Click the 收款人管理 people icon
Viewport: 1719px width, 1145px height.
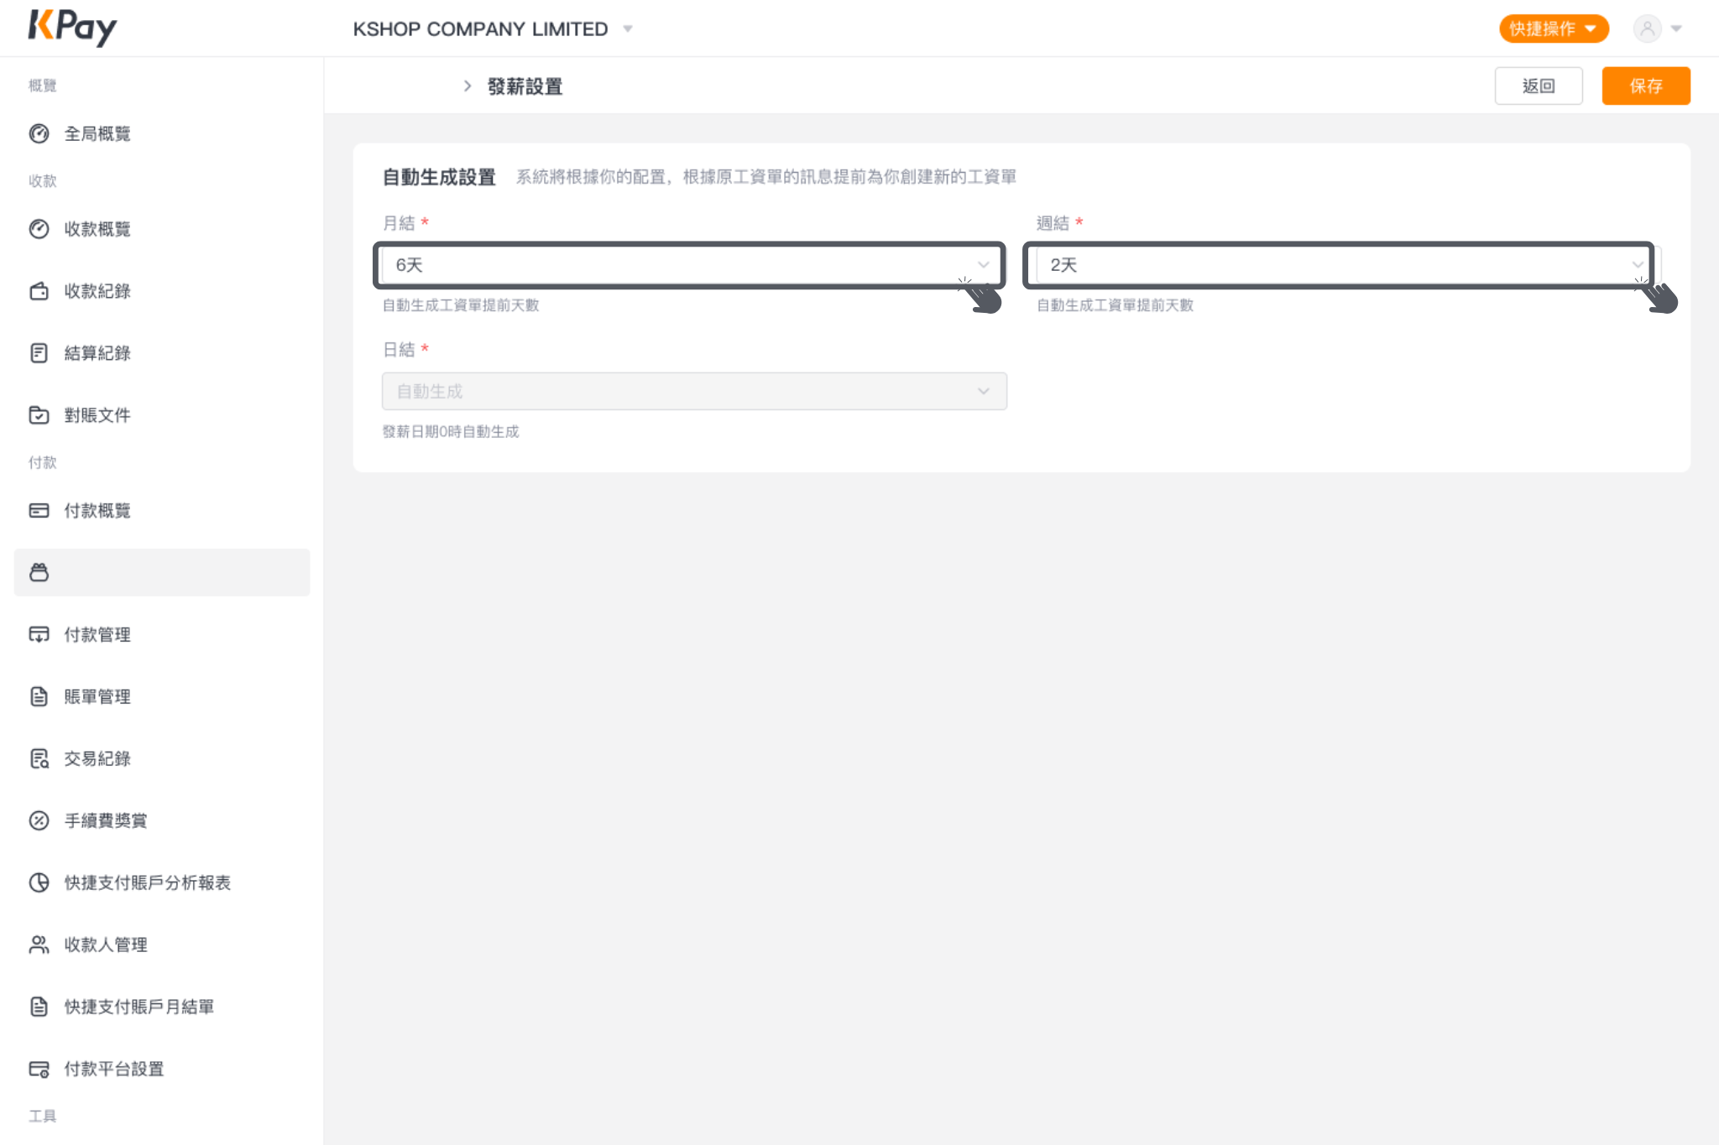click(x=39, y=945)
